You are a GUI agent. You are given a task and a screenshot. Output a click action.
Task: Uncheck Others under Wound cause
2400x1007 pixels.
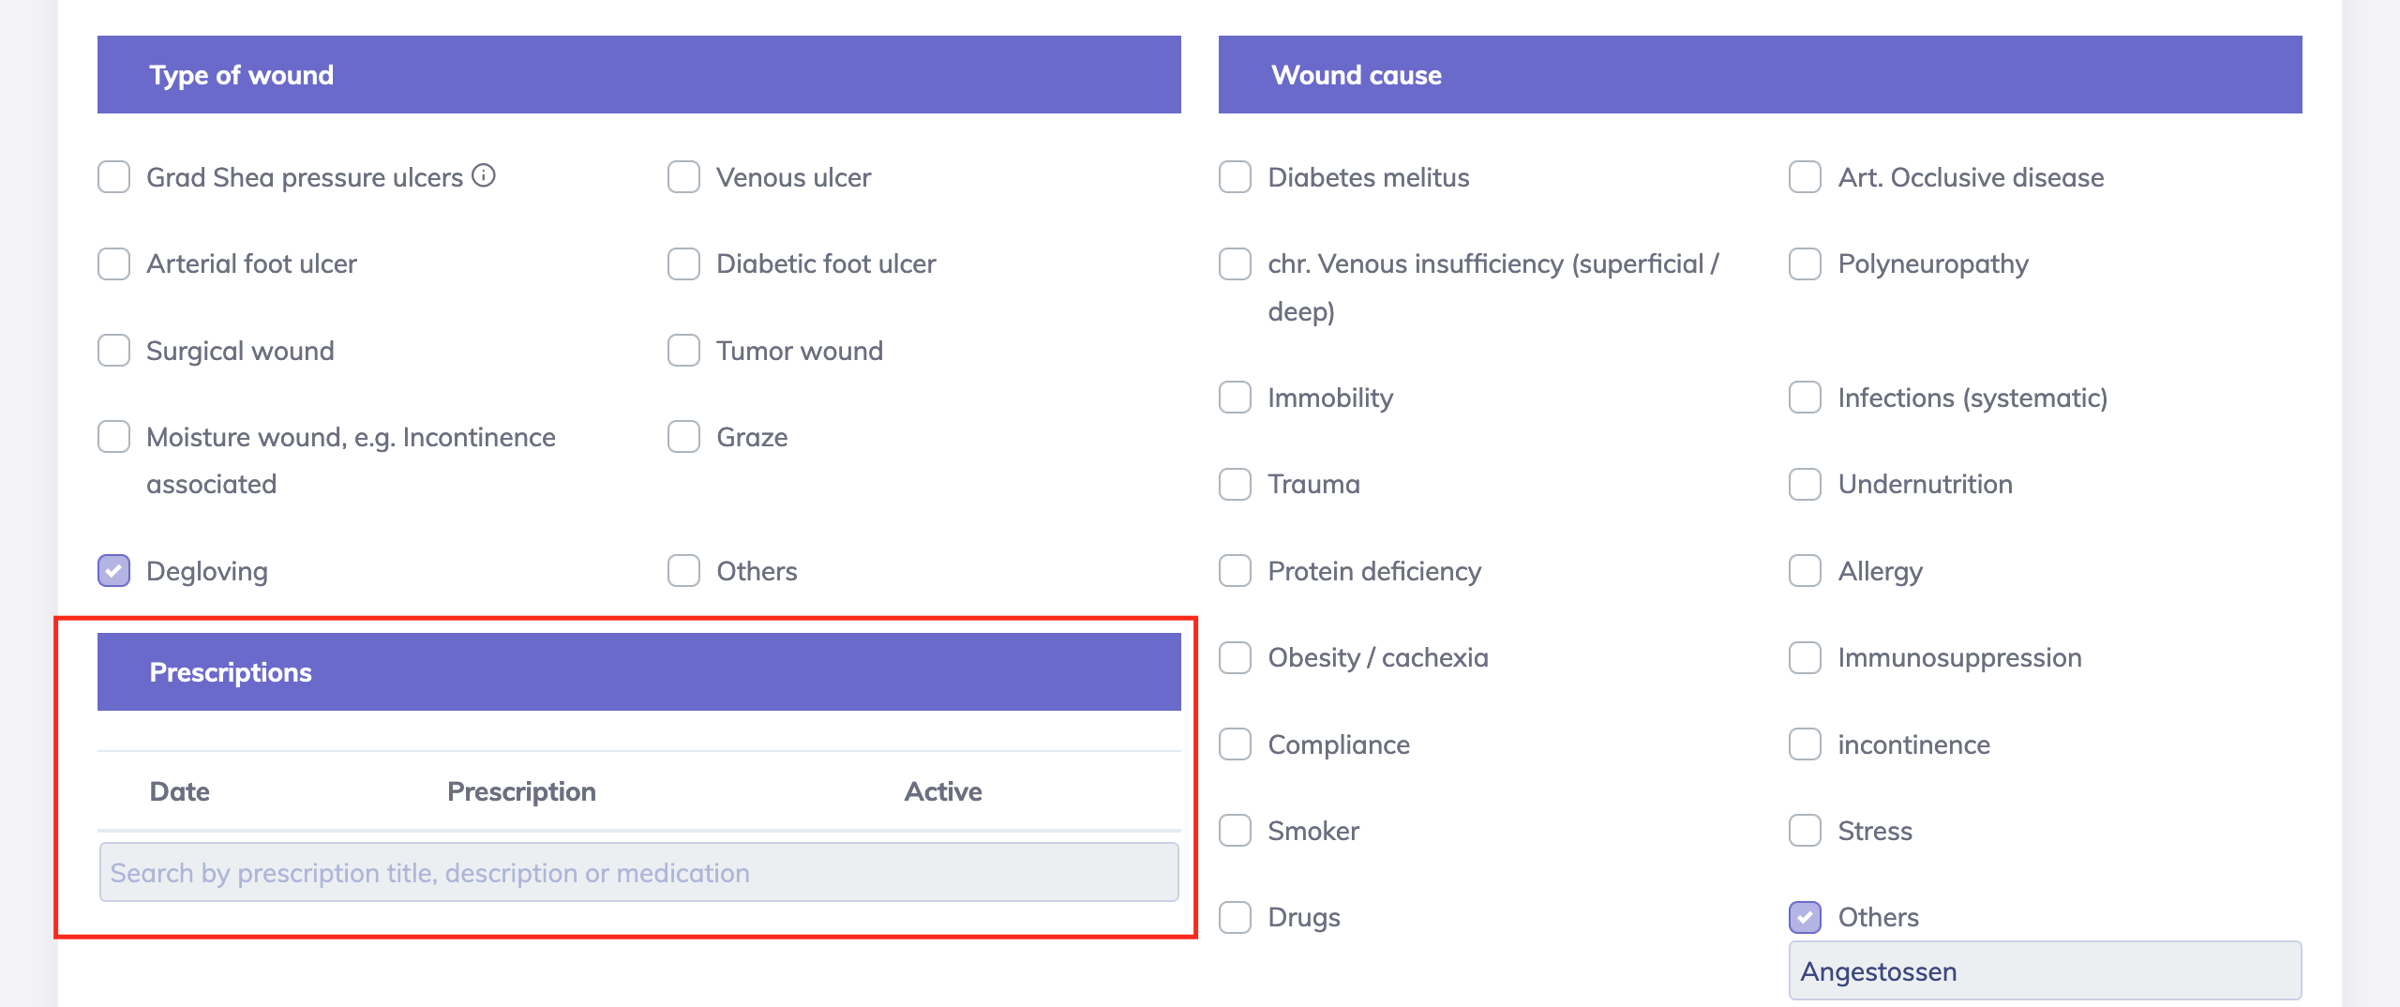[1805, 917]
